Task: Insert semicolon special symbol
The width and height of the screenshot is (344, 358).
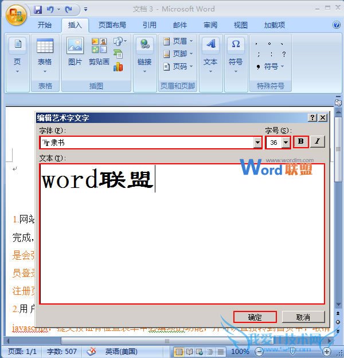Action: point(259,55)
